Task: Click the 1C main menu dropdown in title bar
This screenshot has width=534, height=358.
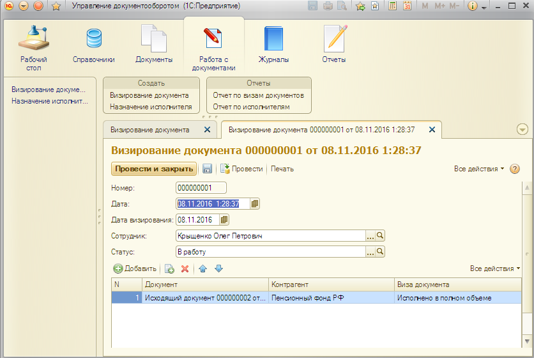Action: coord(24,6)
